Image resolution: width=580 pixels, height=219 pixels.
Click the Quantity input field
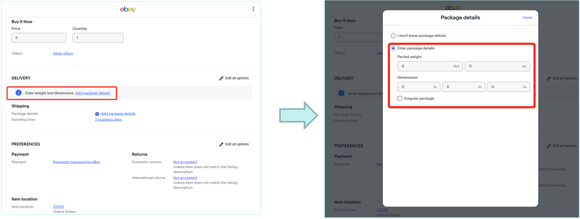coord(98,38)
